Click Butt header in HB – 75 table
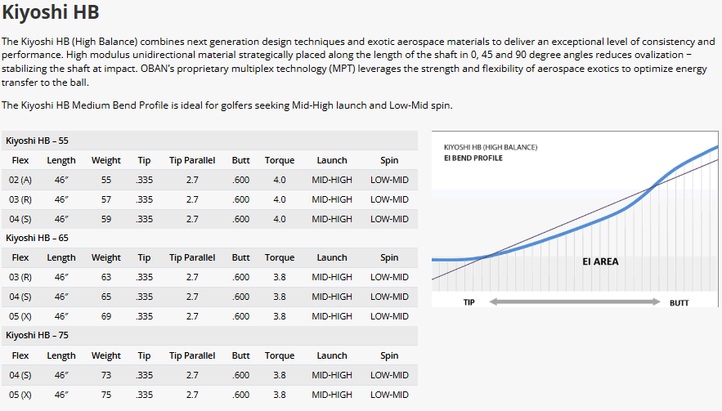Screen dimensions: 722x411 click(x=241, y=355)
